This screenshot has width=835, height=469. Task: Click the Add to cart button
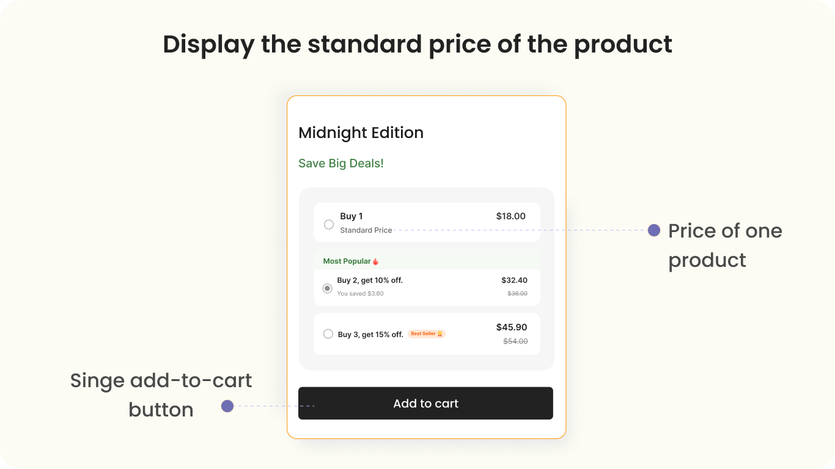point(425,403)
